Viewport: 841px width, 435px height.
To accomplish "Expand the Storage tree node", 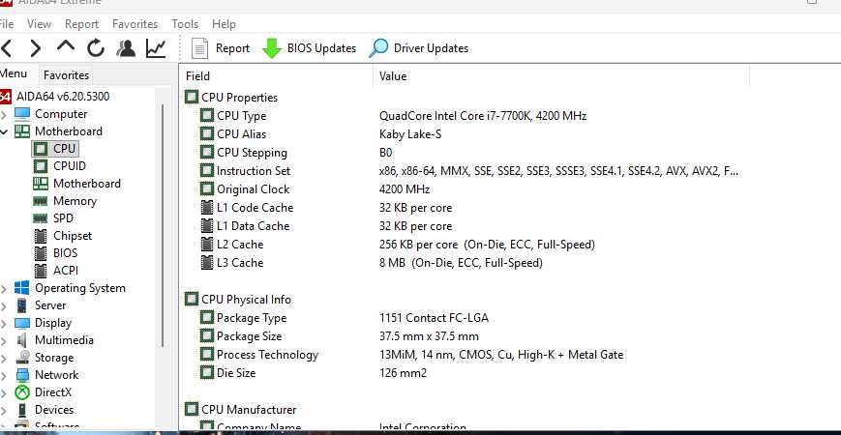I will click(4, 359).
